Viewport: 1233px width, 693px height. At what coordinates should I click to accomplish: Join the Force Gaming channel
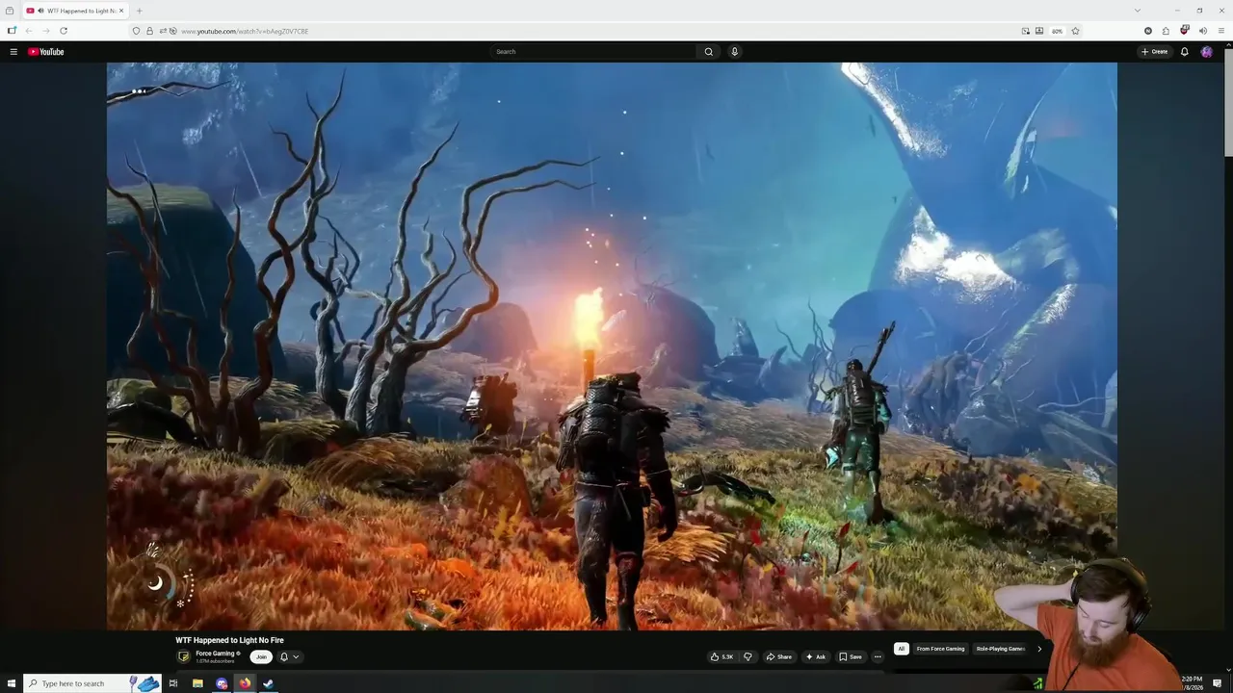pyautogui.click(x=261, y=657)
